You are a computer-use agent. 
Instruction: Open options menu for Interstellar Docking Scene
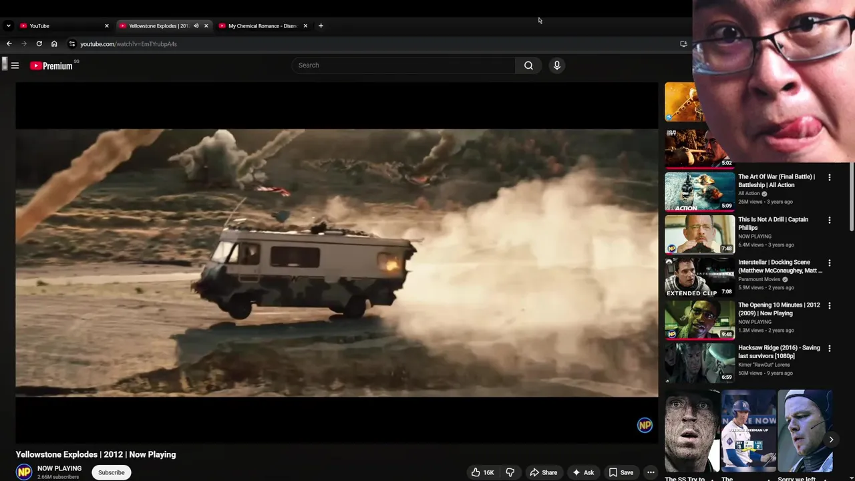(x=830, y=263)
